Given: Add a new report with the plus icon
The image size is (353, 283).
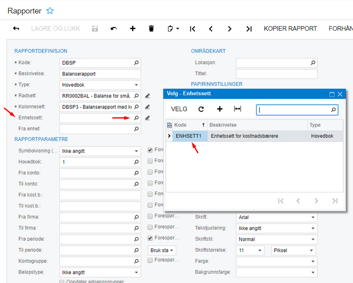Looking at the screenshot, I should pos(133,29).
